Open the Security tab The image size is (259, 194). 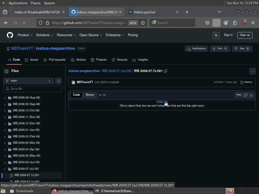[120, 60]
